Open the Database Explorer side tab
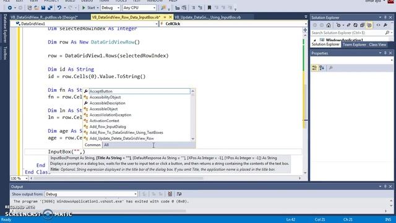 tap(5, 28)
